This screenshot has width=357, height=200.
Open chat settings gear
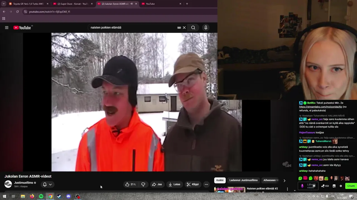[341, 186]
